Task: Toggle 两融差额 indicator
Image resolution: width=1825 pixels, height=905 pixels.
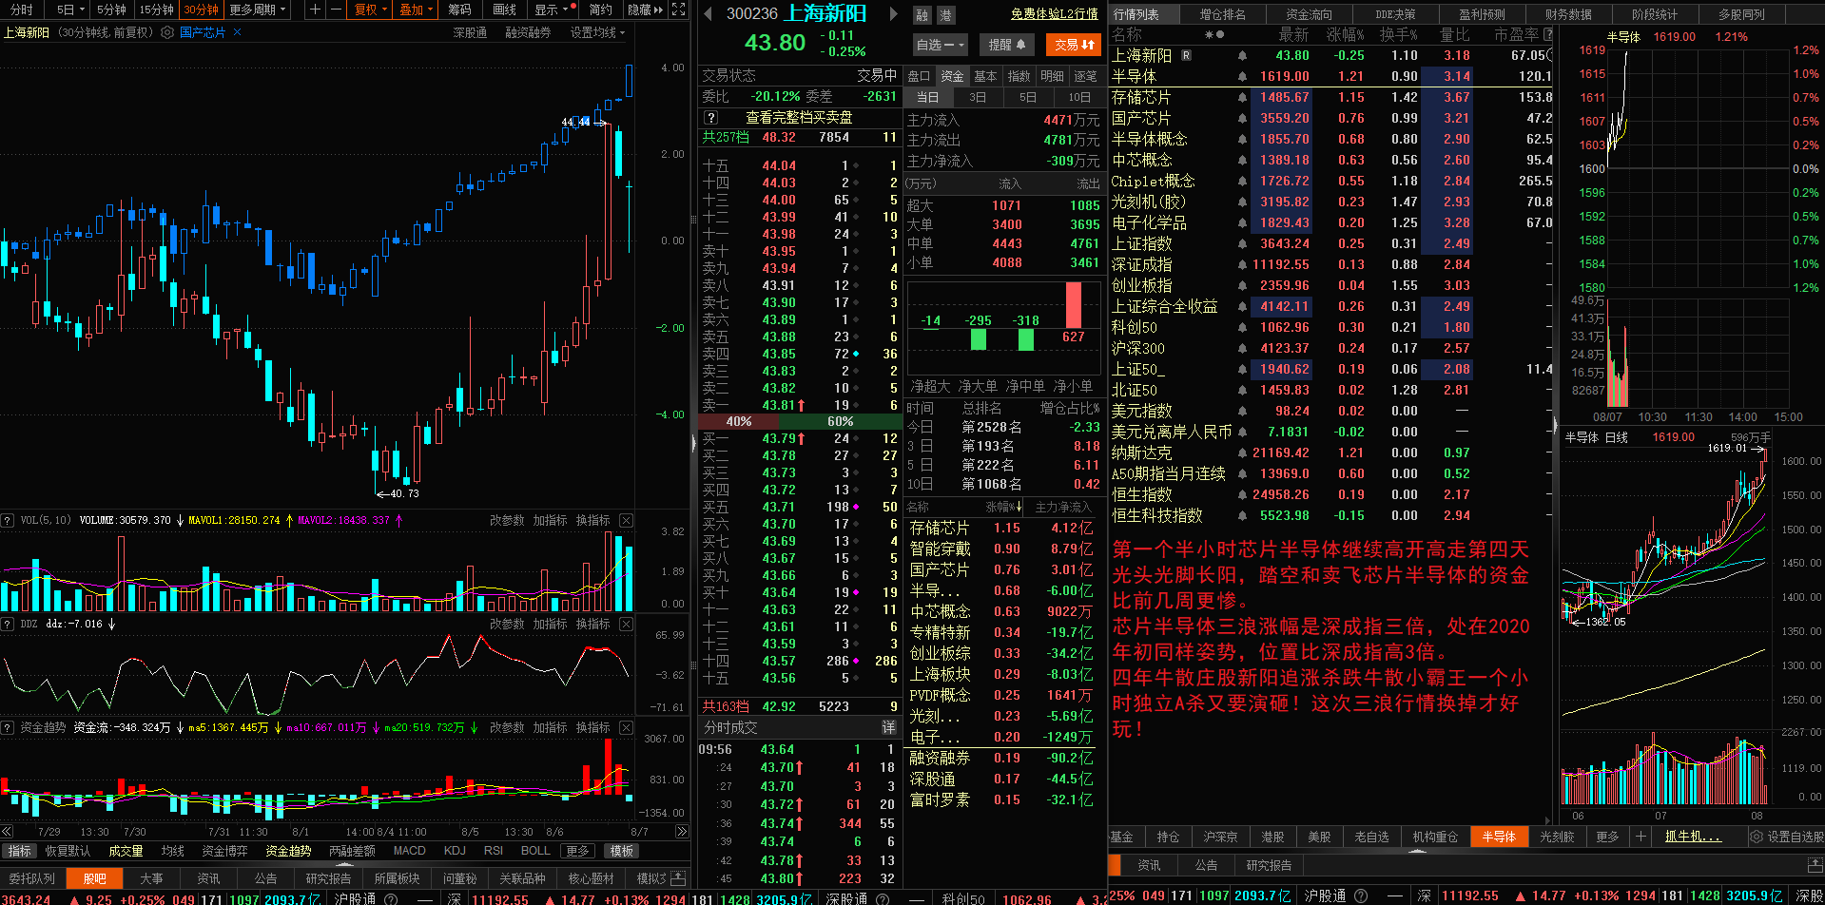Action: 352,851
